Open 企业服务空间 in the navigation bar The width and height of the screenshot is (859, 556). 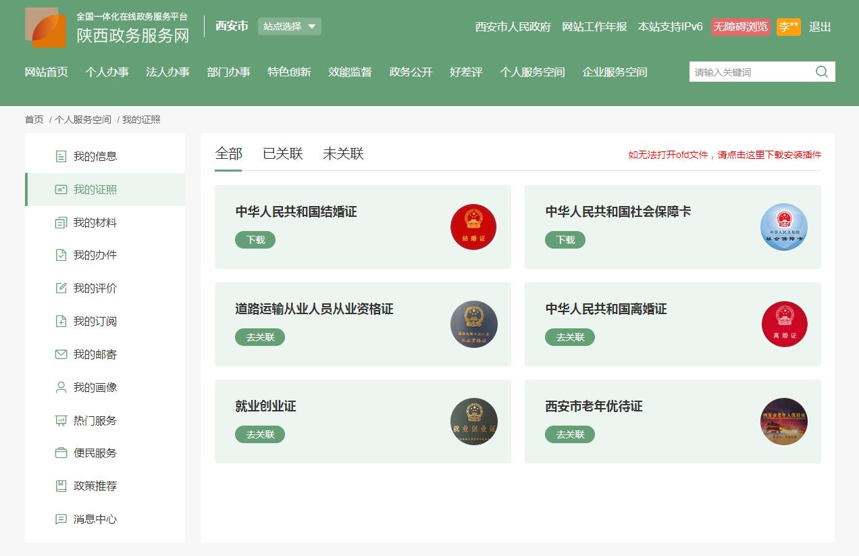point(615,72)
